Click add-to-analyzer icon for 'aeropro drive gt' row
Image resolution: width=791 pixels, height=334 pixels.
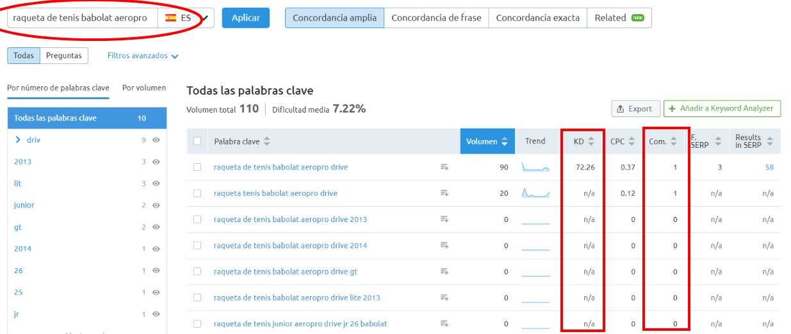[444, 271]
